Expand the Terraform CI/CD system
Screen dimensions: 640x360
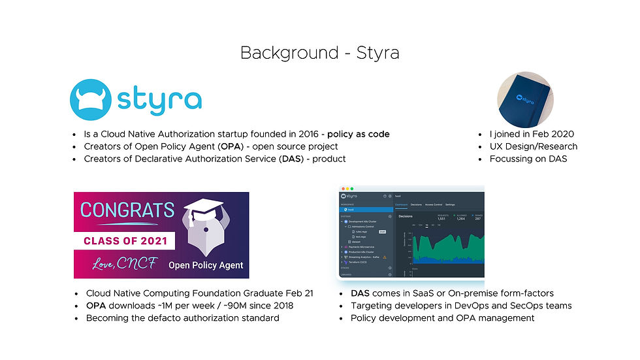342,262
